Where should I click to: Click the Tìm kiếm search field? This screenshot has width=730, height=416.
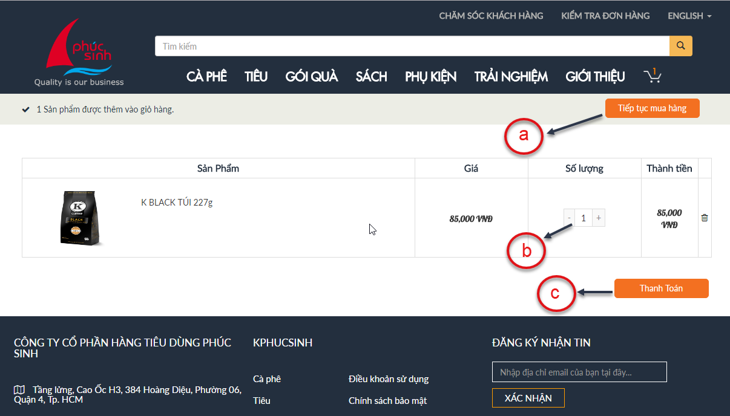pos(412,46)
